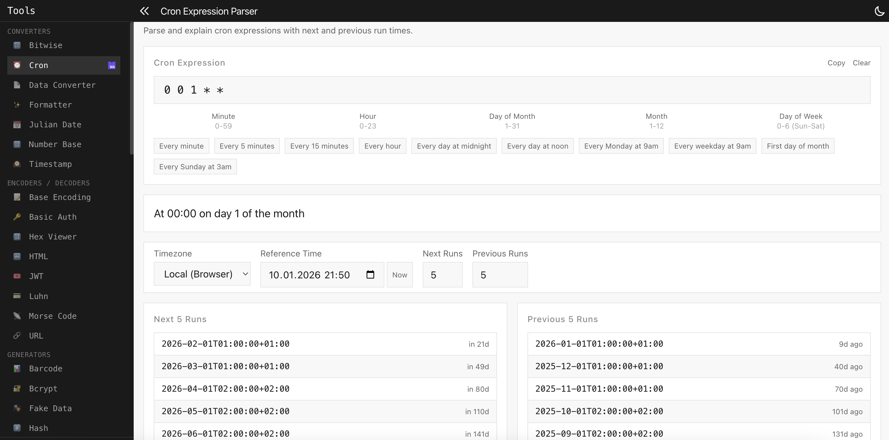Collapse sidebar with the double chevron icon

point(144,11)
